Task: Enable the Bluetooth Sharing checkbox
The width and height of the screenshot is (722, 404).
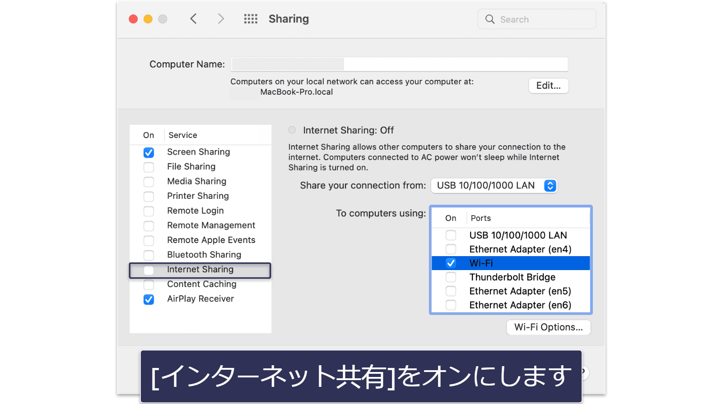Action: [x=149, y=255]
